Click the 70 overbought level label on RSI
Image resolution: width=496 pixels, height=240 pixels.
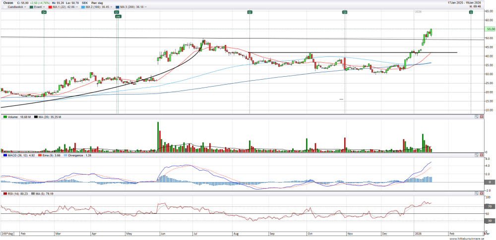(x=490, y=206)
